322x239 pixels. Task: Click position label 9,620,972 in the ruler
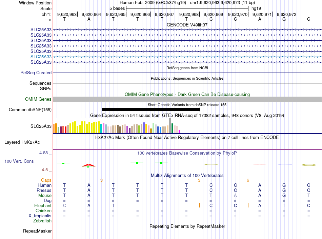pos(287,14)
